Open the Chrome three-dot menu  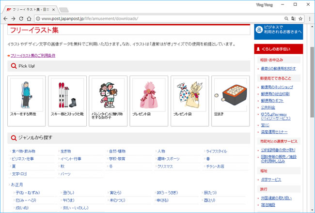pyautogui.click(x=309, y=18)
